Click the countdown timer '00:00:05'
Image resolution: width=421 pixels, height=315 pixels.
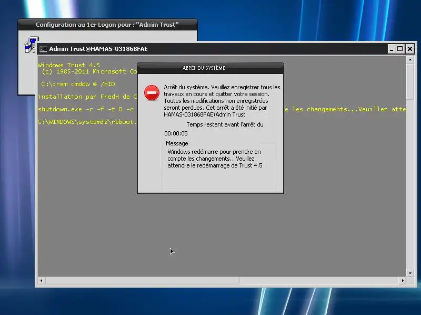coord(176,133)
